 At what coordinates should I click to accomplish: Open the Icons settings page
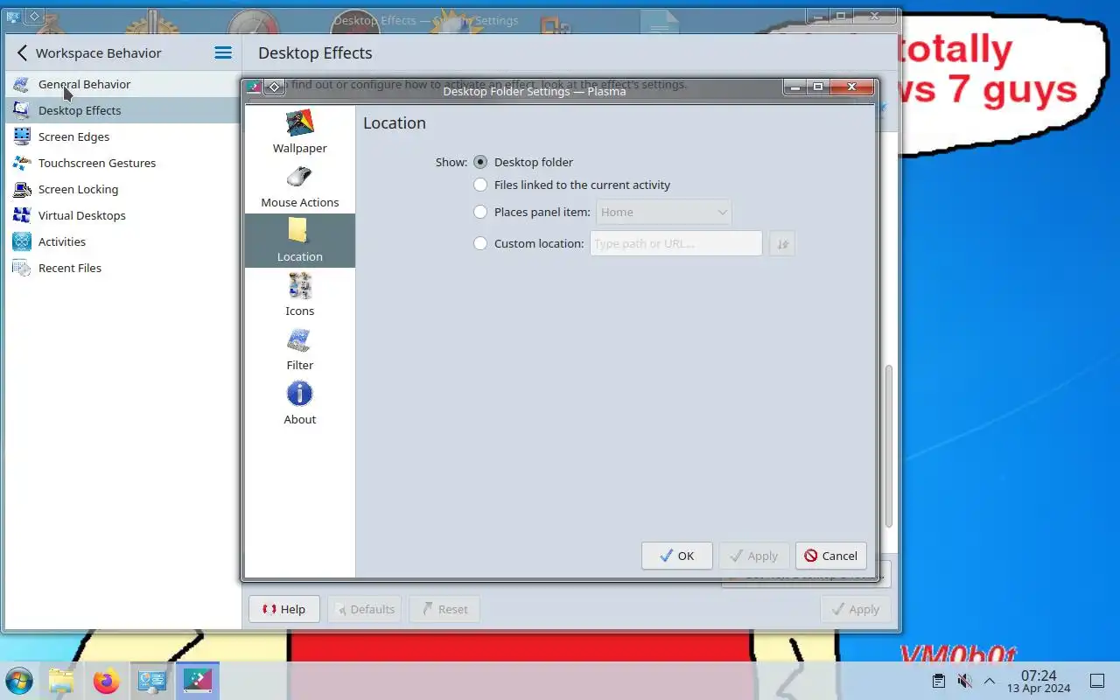click(299, 295)
